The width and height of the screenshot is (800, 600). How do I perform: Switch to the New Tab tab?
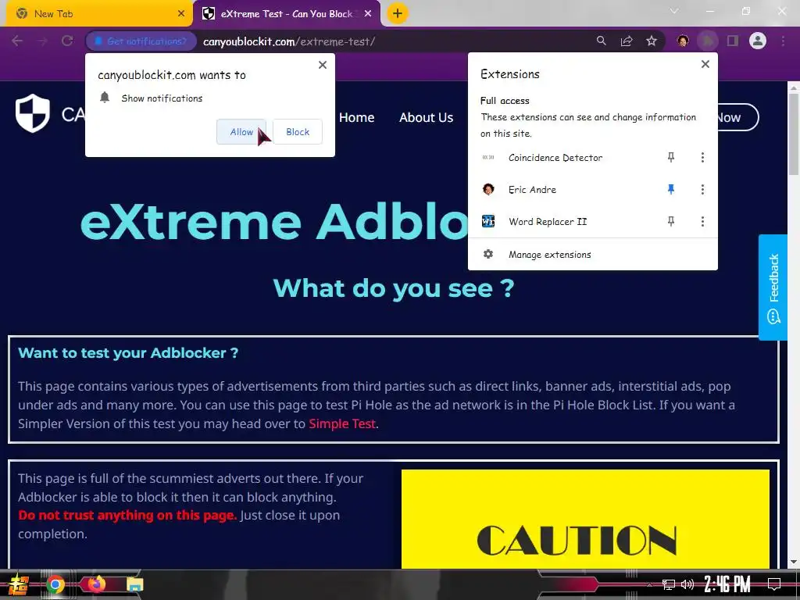click(x=97, y=14)
